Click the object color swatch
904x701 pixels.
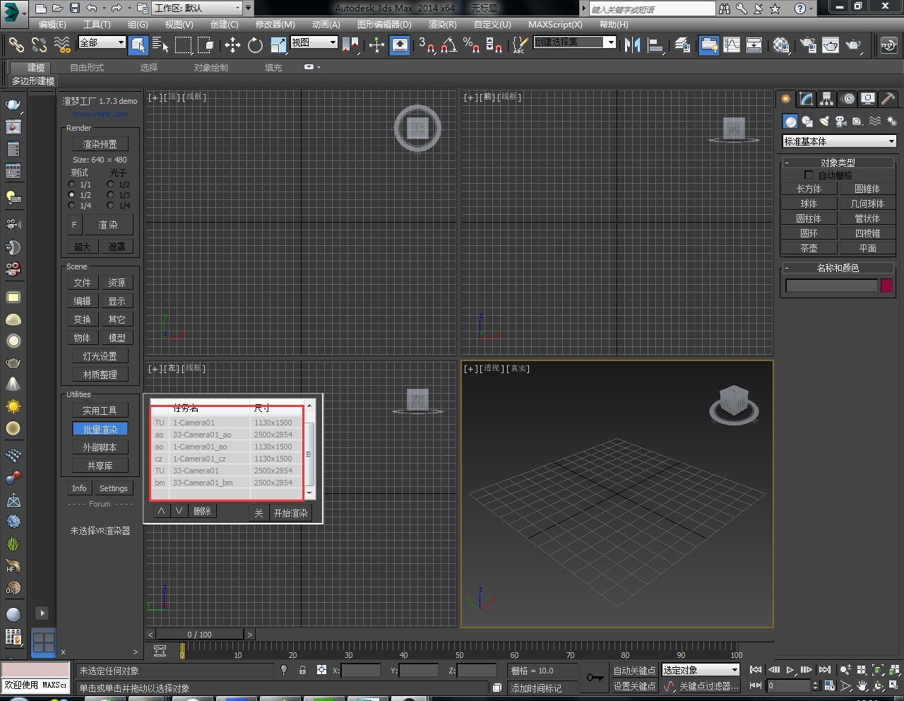[886, 285]
